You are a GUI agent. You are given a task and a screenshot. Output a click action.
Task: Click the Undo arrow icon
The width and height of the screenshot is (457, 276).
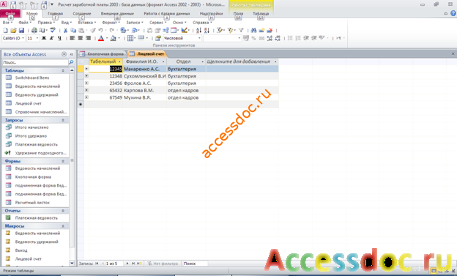pos(100,30)
